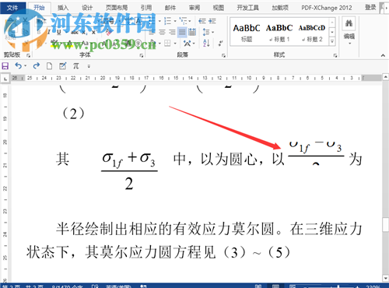Apply numbered list formatting
Image resolution: width=389 pixels, height=288 pixels.
click(167, 21)
